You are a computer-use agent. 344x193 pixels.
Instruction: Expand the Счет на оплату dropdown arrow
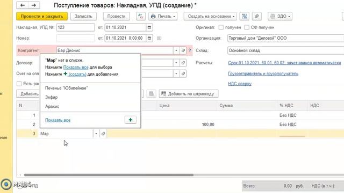tap(176, 73)
